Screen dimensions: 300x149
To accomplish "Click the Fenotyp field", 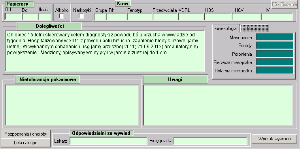I will click(x=140, y=17).
